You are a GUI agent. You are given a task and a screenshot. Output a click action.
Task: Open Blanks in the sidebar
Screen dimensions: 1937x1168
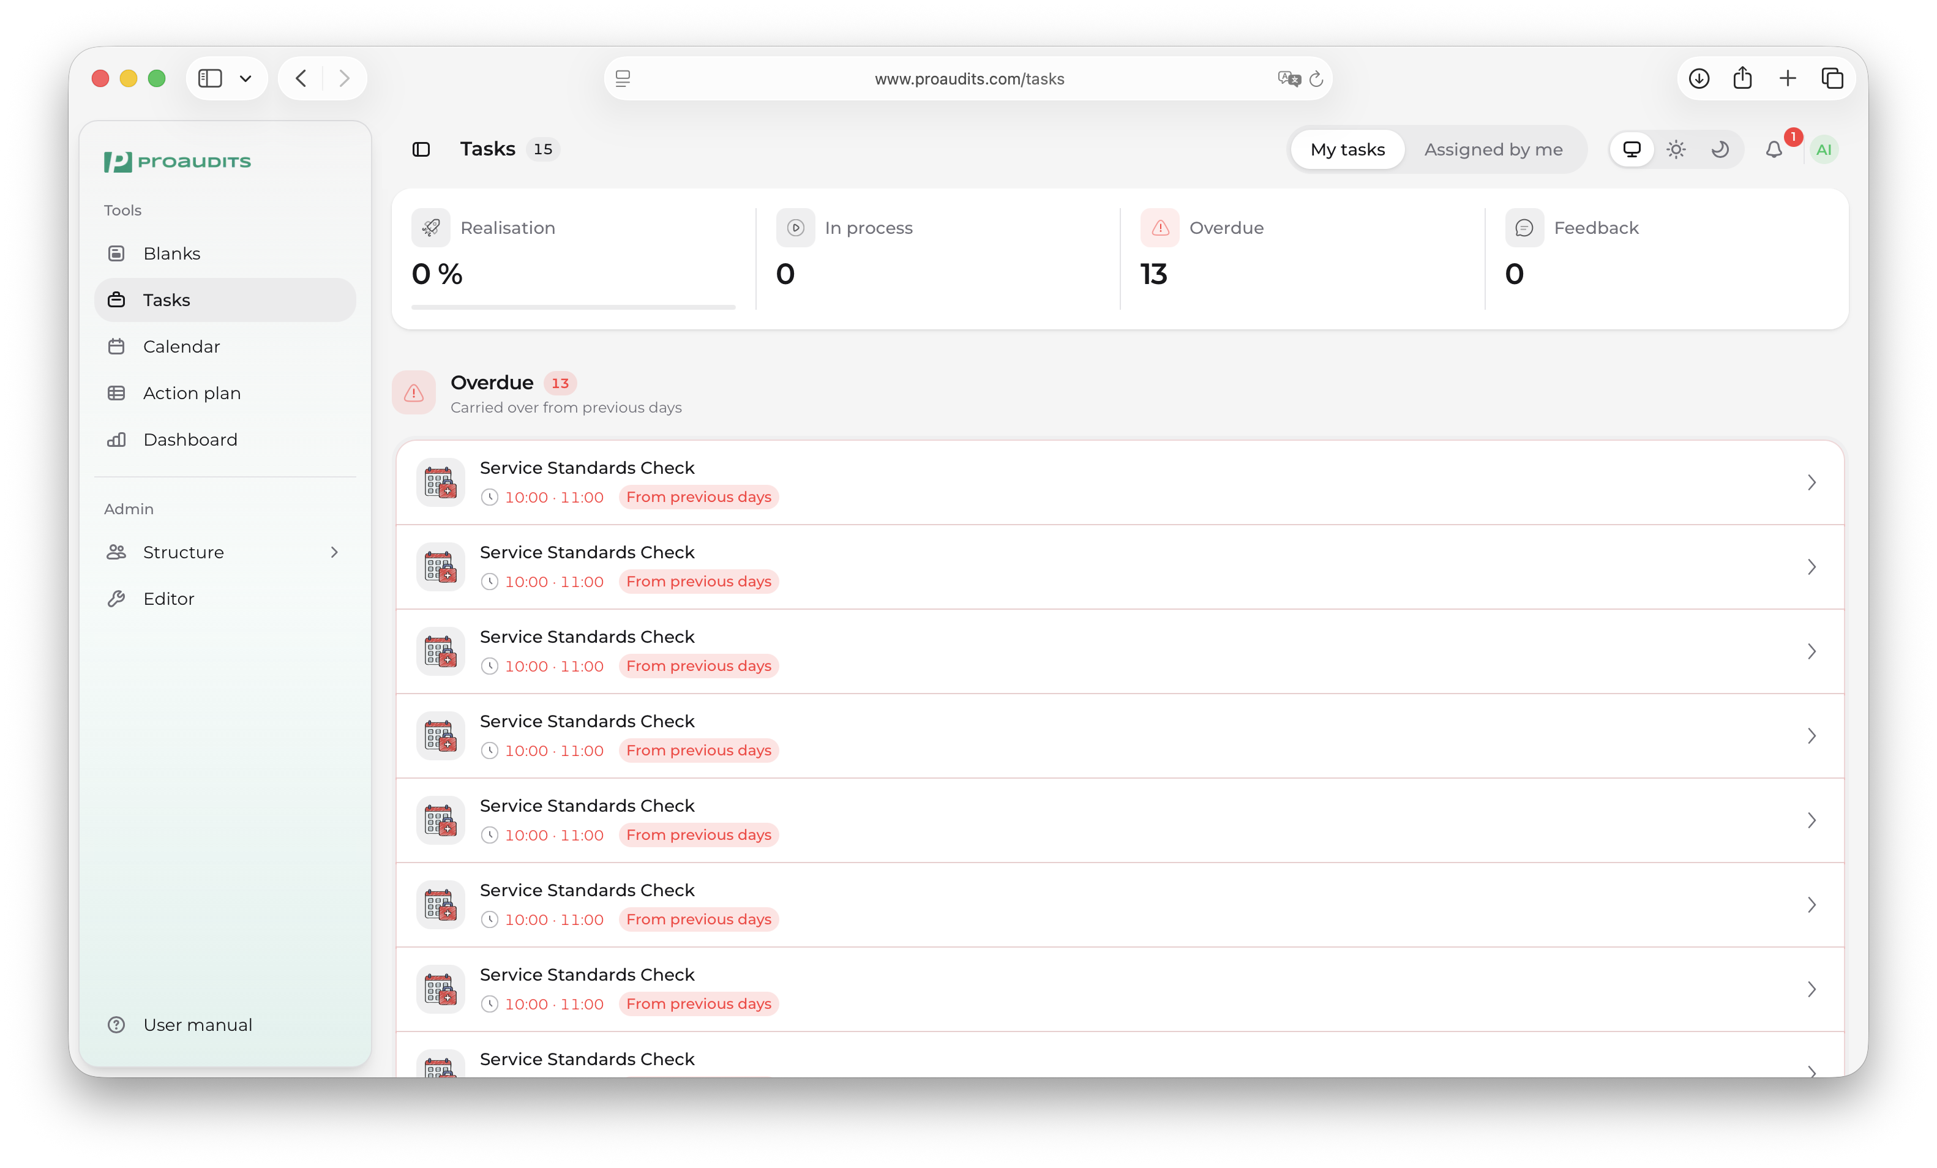tap(225, 253)
